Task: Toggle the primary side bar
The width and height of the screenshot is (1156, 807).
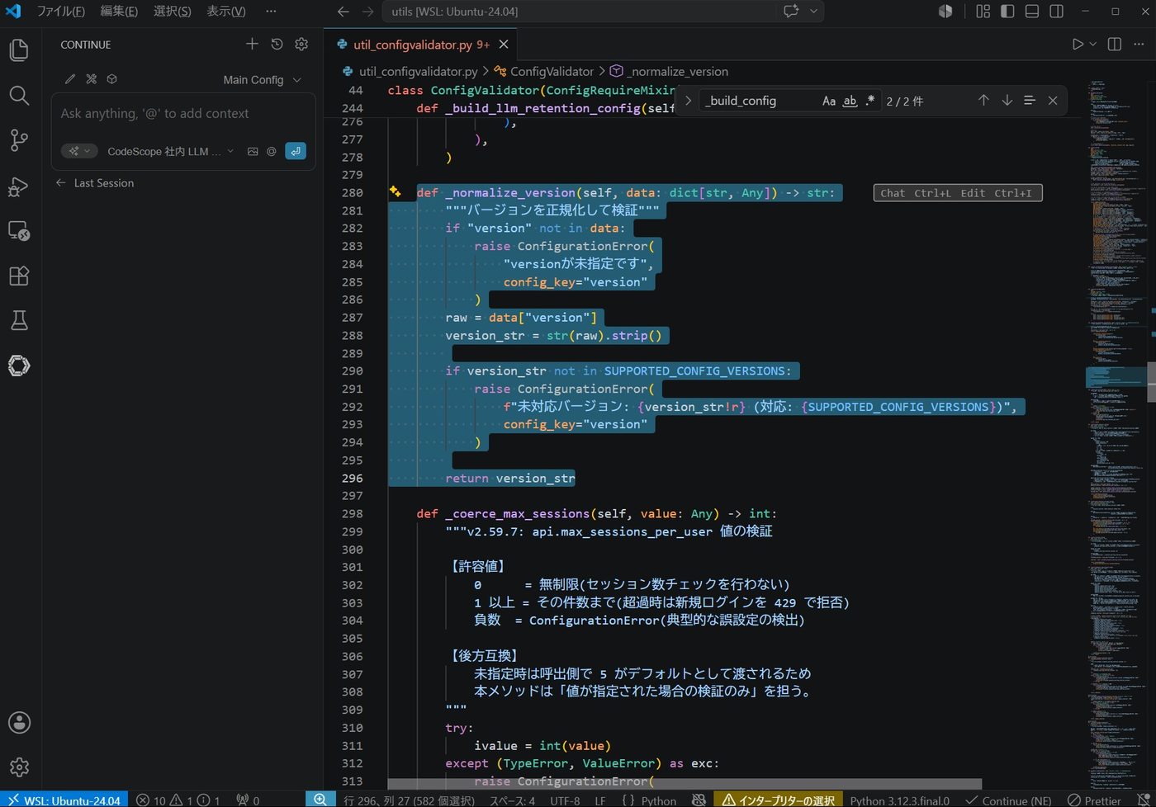Action: point(1007,12)
